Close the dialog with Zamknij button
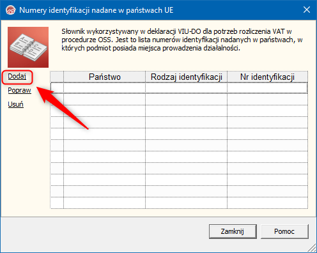This screenshot has height=253, width=317. [233, 231]
